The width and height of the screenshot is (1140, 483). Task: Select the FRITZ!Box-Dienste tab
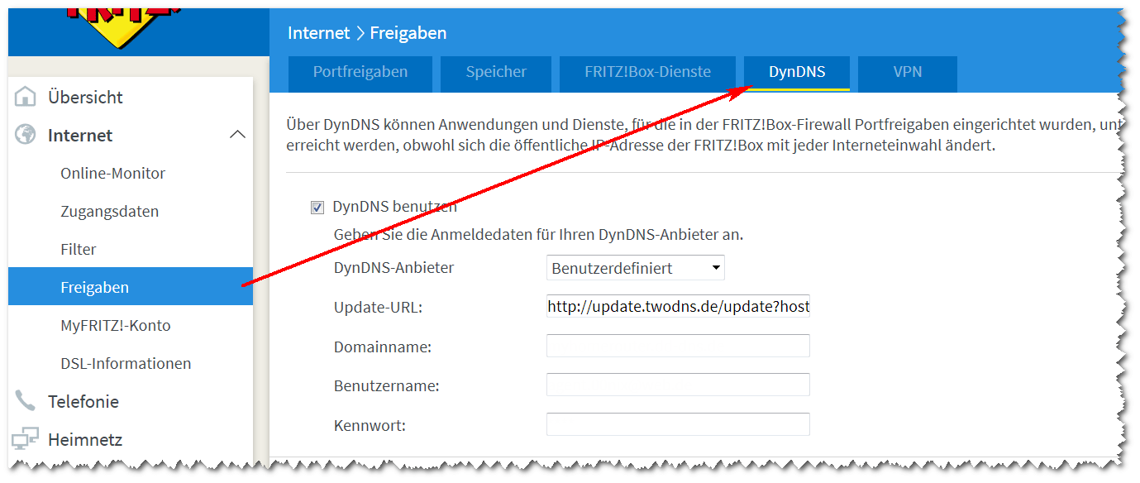click(x=647, y=72)
